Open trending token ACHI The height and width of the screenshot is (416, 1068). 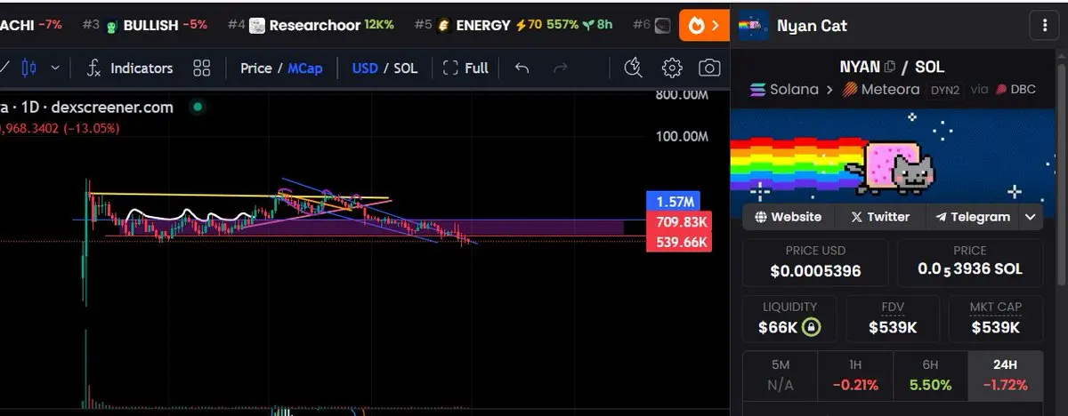pos(31,25)
